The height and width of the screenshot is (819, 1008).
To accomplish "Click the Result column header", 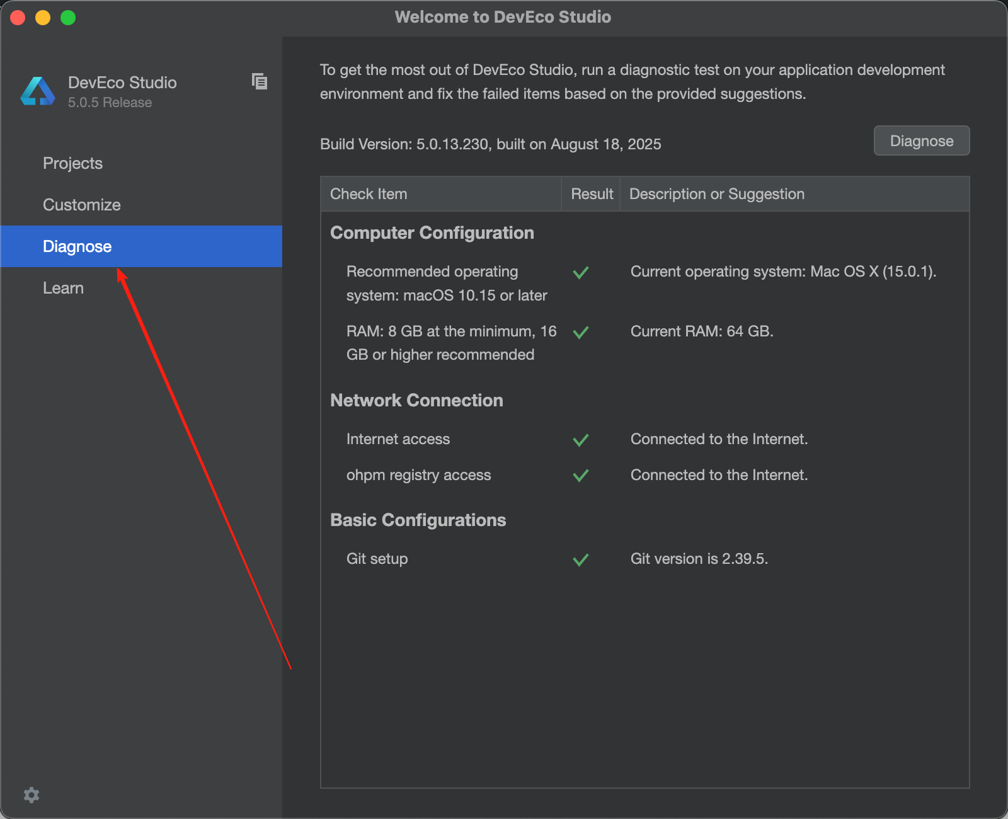I will 592,194.
